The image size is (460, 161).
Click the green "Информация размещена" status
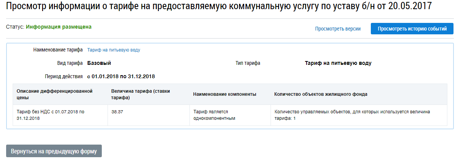[x=59, y=27]
